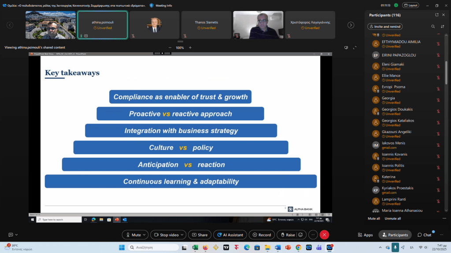Toggle Stop video camera button
This screenshot has height=253, width=451.
point(166,235)
